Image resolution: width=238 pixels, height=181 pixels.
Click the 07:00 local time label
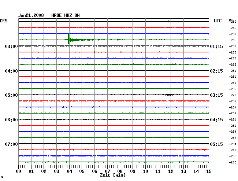[11, 144]
